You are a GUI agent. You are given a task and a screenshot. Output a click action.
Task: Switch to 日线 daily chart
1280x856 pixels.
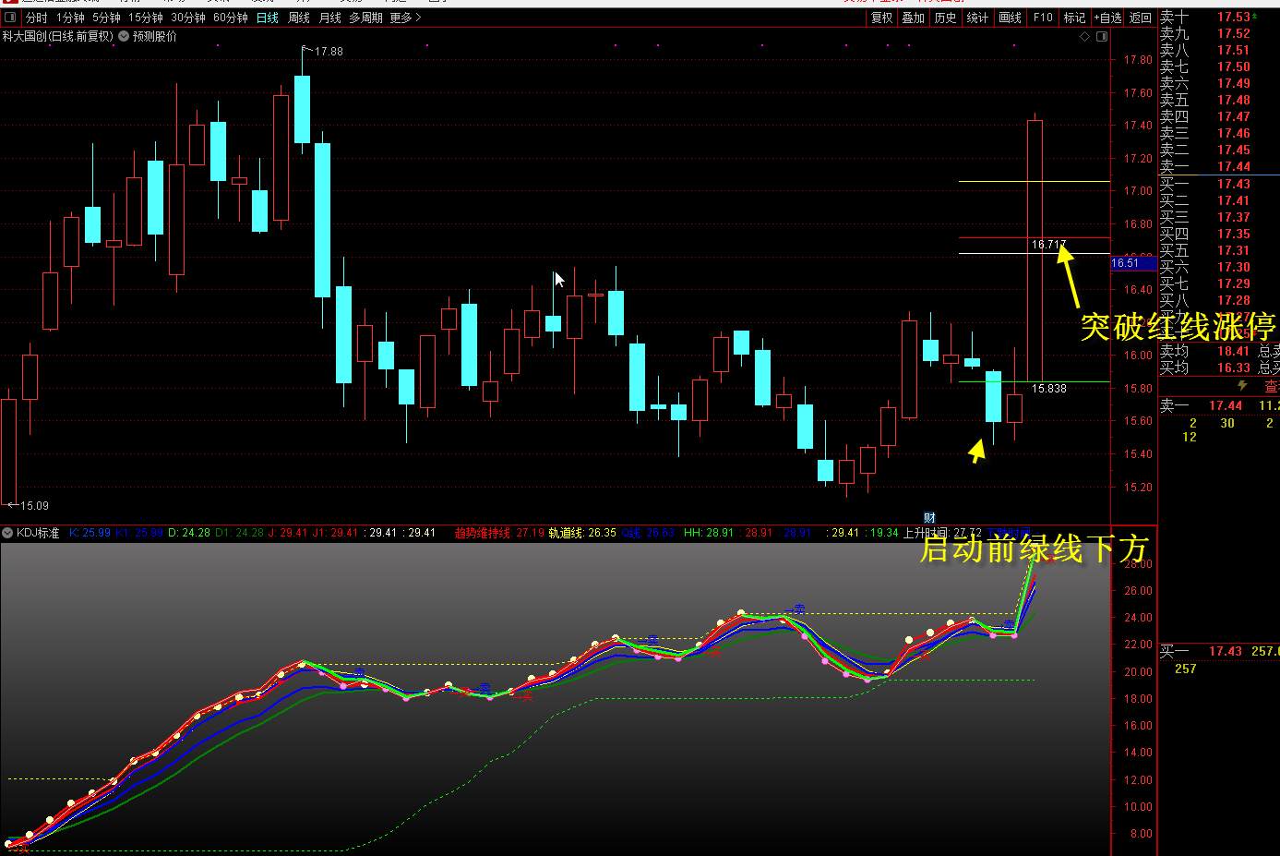pyautogui.click(x=268, y=18)
